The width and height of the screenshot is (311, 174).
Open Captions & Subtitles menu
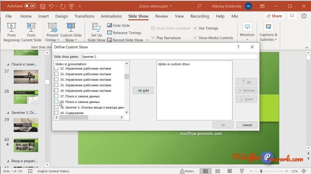click(x=268, y=31)
